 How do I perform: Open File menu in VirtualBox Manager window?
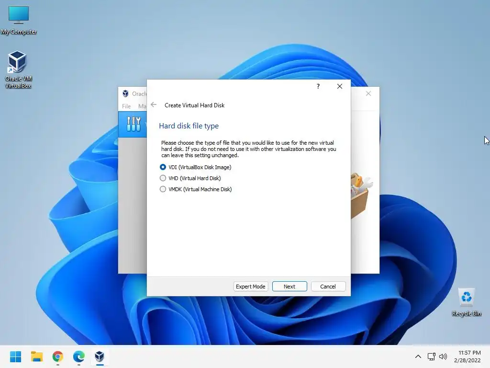[126, 106]
